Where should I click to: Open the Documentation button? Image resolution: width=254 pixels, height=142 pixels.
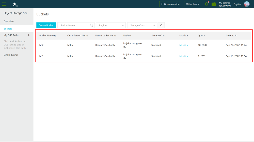coord(170,4)
